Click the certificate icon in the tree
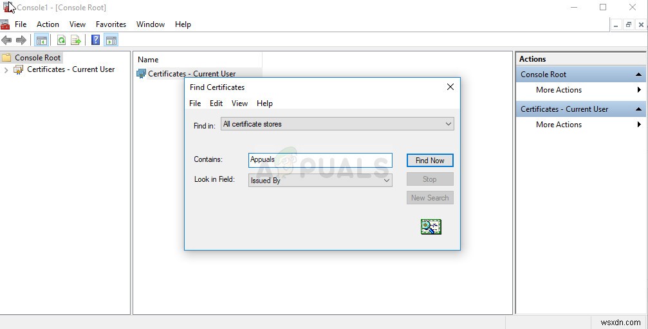Image resolution: width=648 pixels, height=329 pixels. [19, 69]
